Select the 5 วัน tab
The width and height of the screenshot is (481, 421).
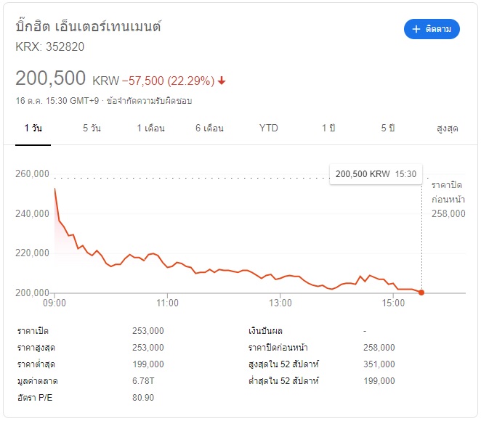tap(92, 128)
